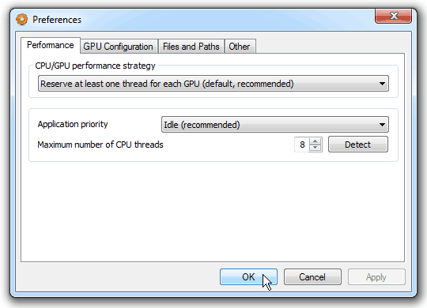Go to the Files and Paths tab
Image resolution: width=427 pixels, height=308 pixels.
pos(191,47)
